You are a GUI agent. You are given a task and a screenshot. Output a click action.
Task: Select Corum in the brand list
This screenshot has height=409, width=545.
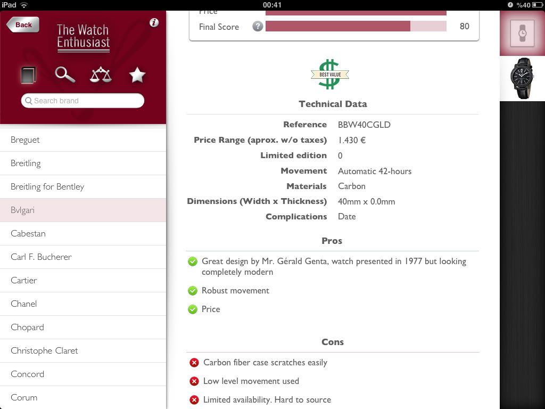coord(83,397)
